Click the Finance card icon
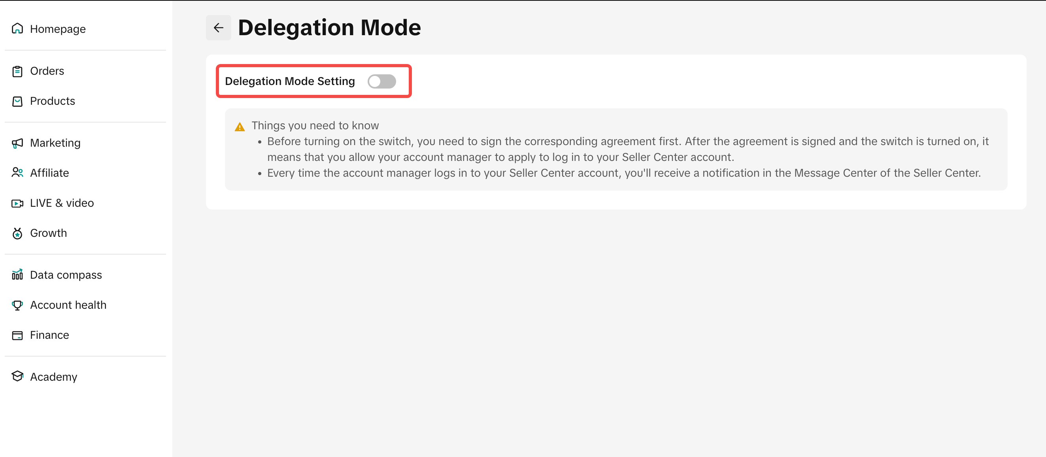This screenshot has height=457, width=1046. click(x=17, y=335)
